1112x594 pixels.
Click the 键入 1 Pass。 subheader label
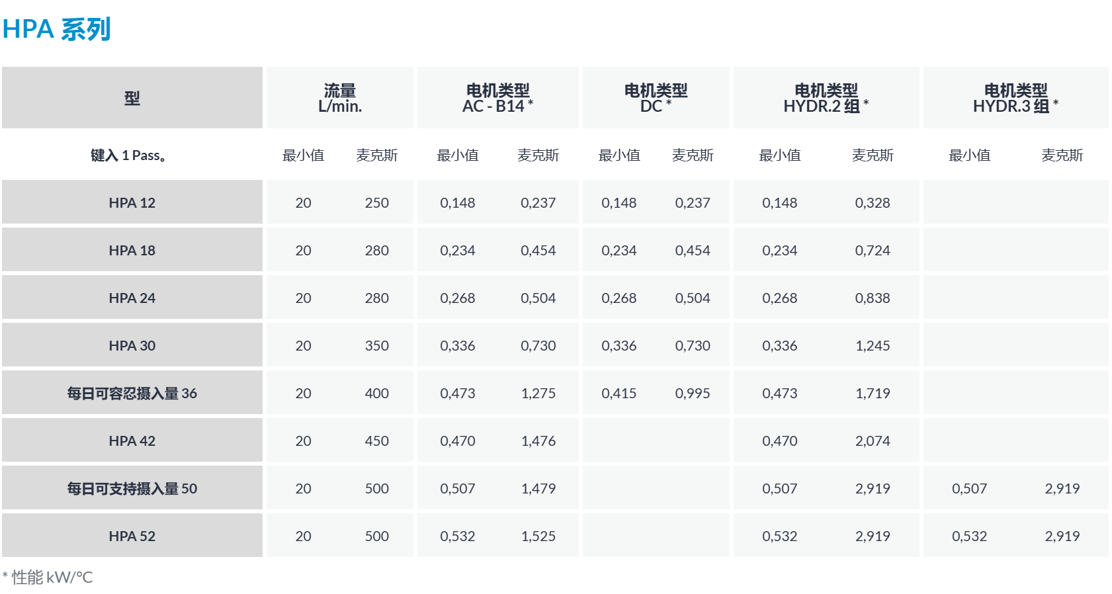click(128, 155)
